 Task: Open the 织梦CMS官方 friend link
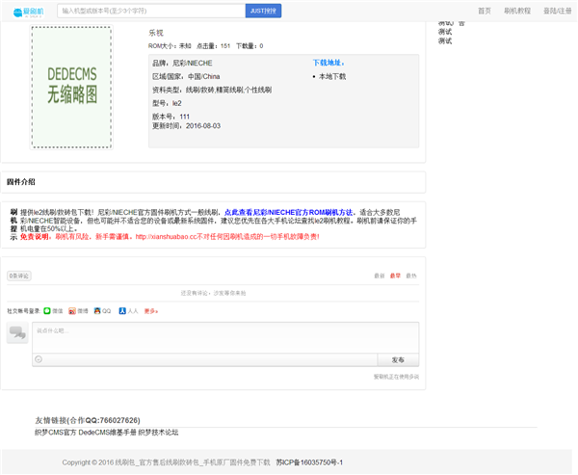[55, 433]
